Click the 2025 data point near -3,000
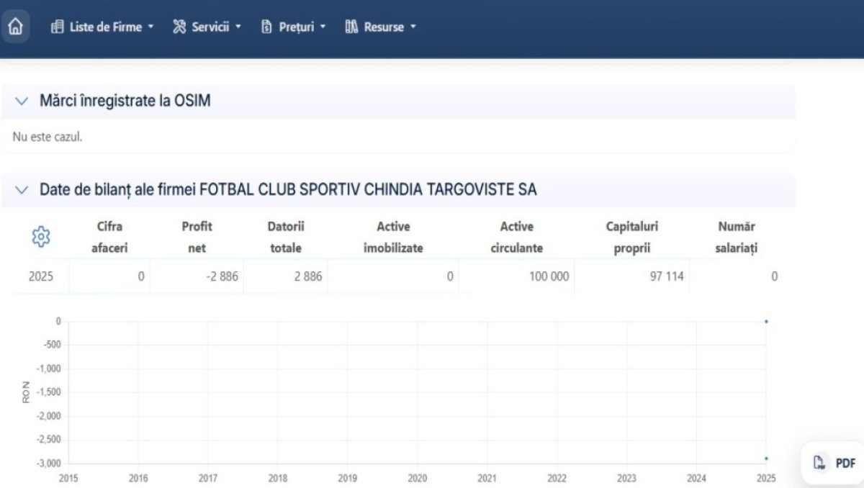The image size is (864, 488). 766,458
